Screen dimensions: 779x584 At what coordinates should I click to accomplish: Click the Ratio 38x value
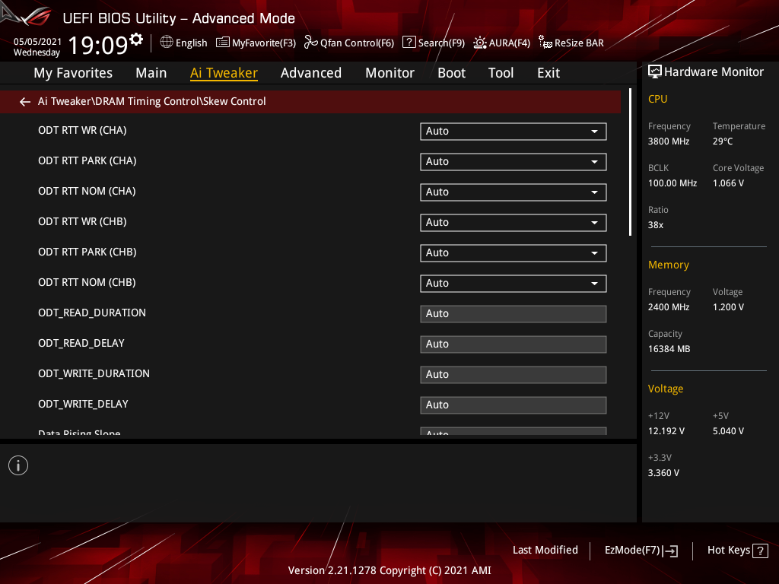coord(656,225)
